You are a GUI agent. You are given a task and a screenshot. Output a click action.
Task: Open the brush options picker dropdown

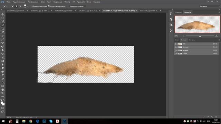click(x=28, y=7)
